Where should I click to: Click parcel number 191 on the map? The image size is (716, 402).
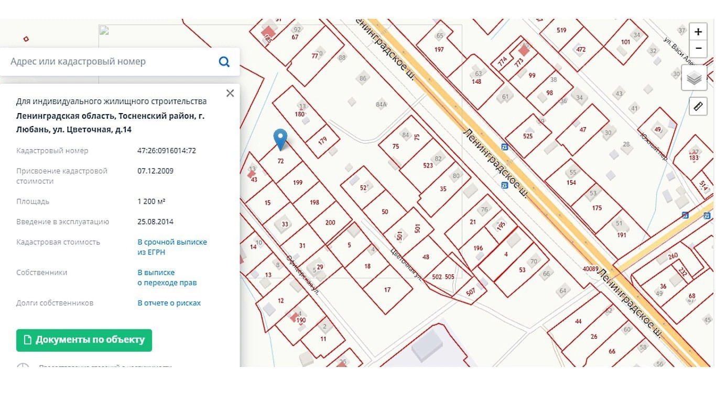pyautogui.click(x=622, y=235)
